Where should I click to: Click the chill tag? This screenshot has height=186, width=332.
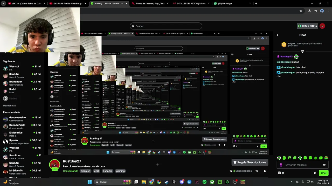[96, 171]
